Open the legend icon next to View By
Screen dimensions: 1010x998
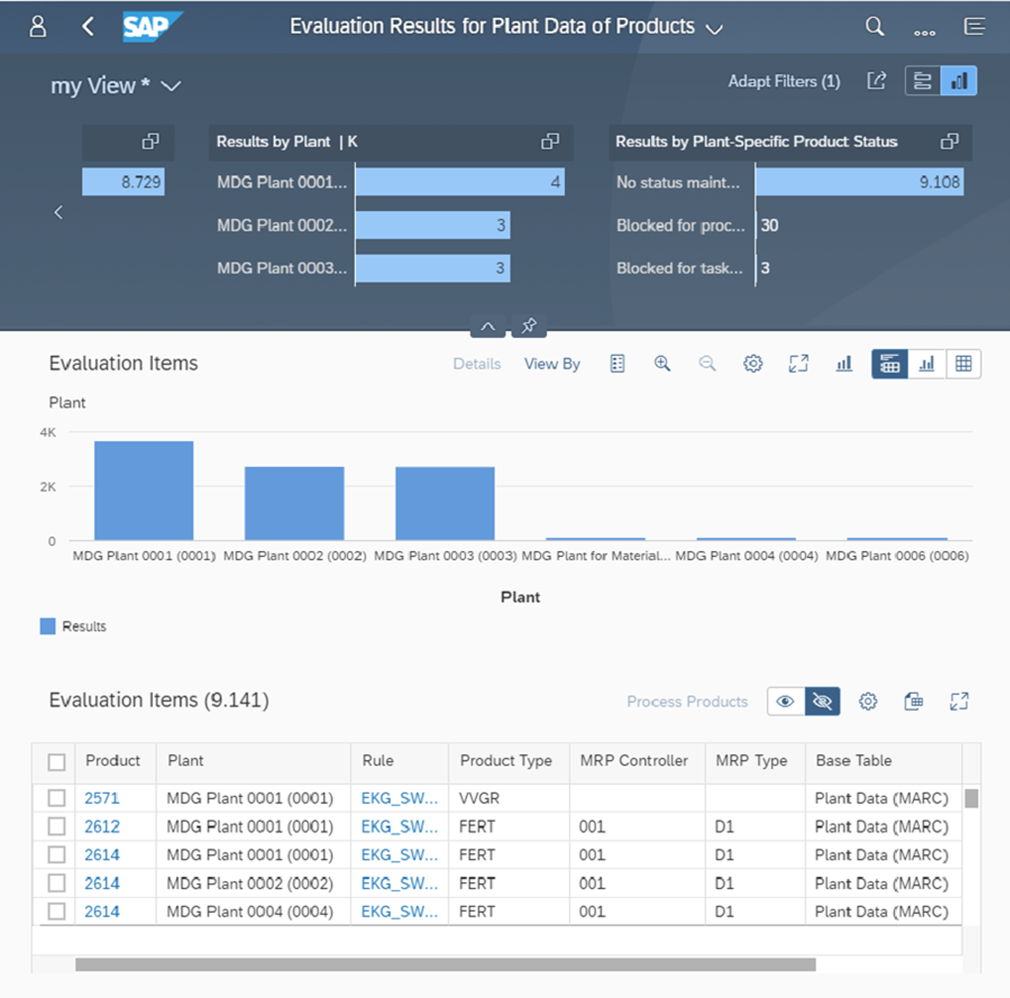click(x=617, y=363)
